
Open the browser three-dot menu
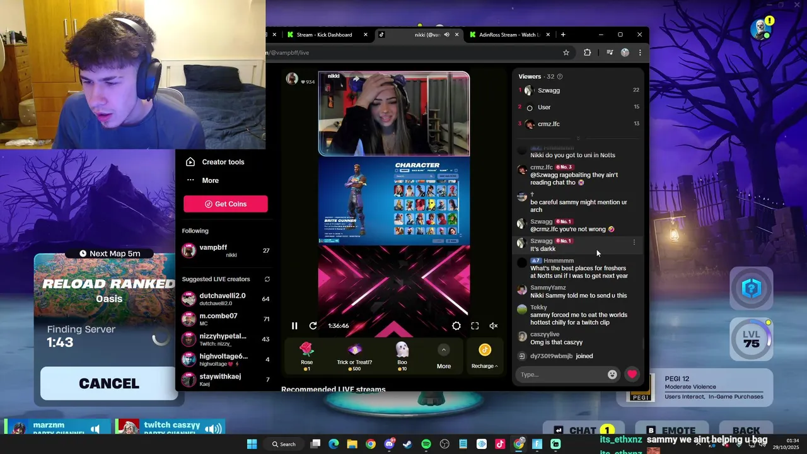pyautogui.click(x=640, y=53)
